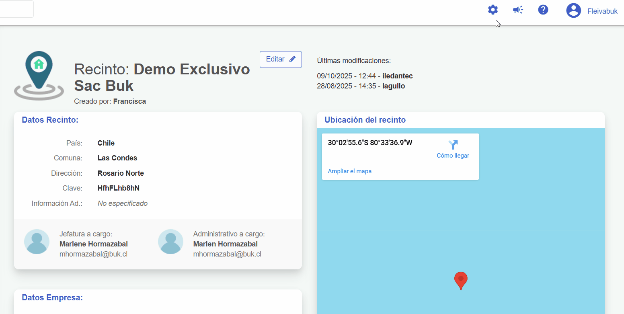Click mhormazabal@buk.cl under Jefatura a cargo
This screenshot has height=314, width=624.
93,254
